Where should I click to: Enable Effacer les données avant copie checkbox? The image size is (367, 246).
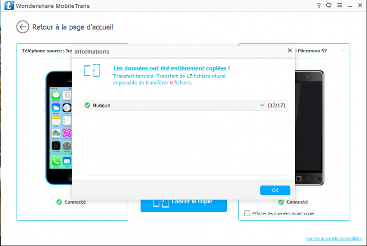(247, 213)
